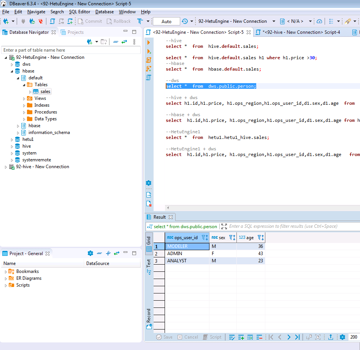This screenshot has width=360, height=350.
Task: Select the sales table in navigator
Action: (x=45, y=91)
